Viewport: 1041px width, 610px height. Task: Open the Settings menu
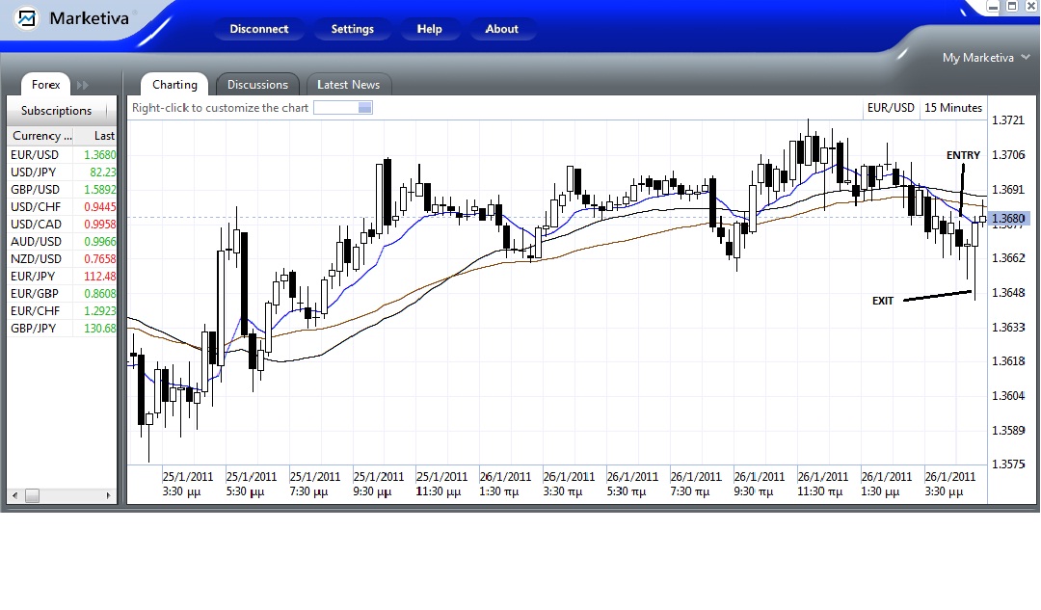353,29
